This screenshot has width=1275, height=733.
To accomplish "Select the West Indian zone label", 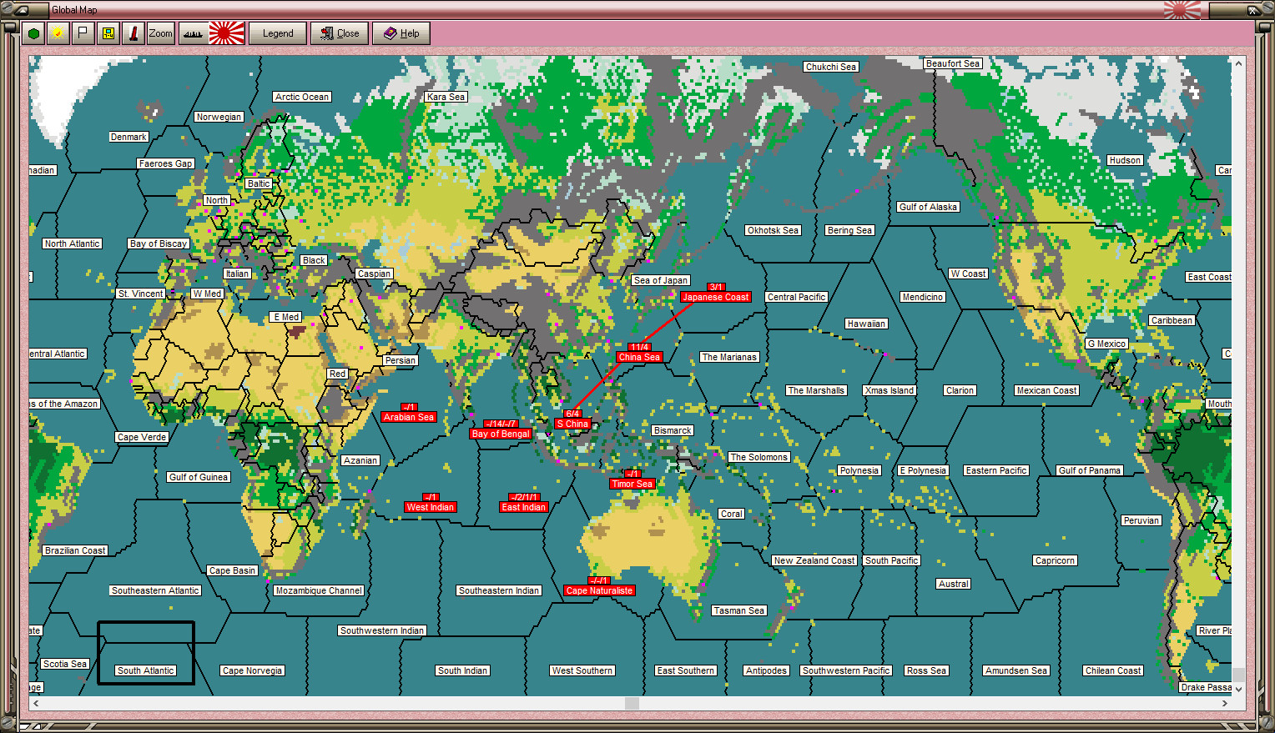I will point(431,507).
